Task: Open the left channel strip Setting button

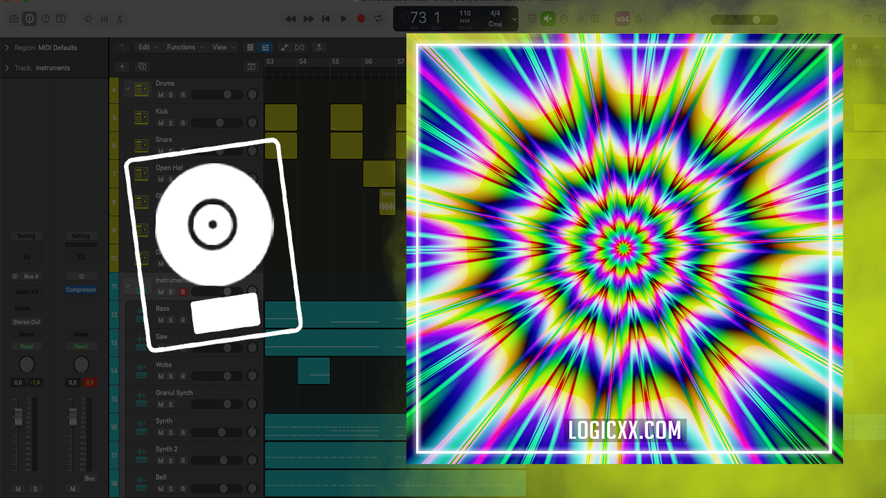Action: pos(26,236)
